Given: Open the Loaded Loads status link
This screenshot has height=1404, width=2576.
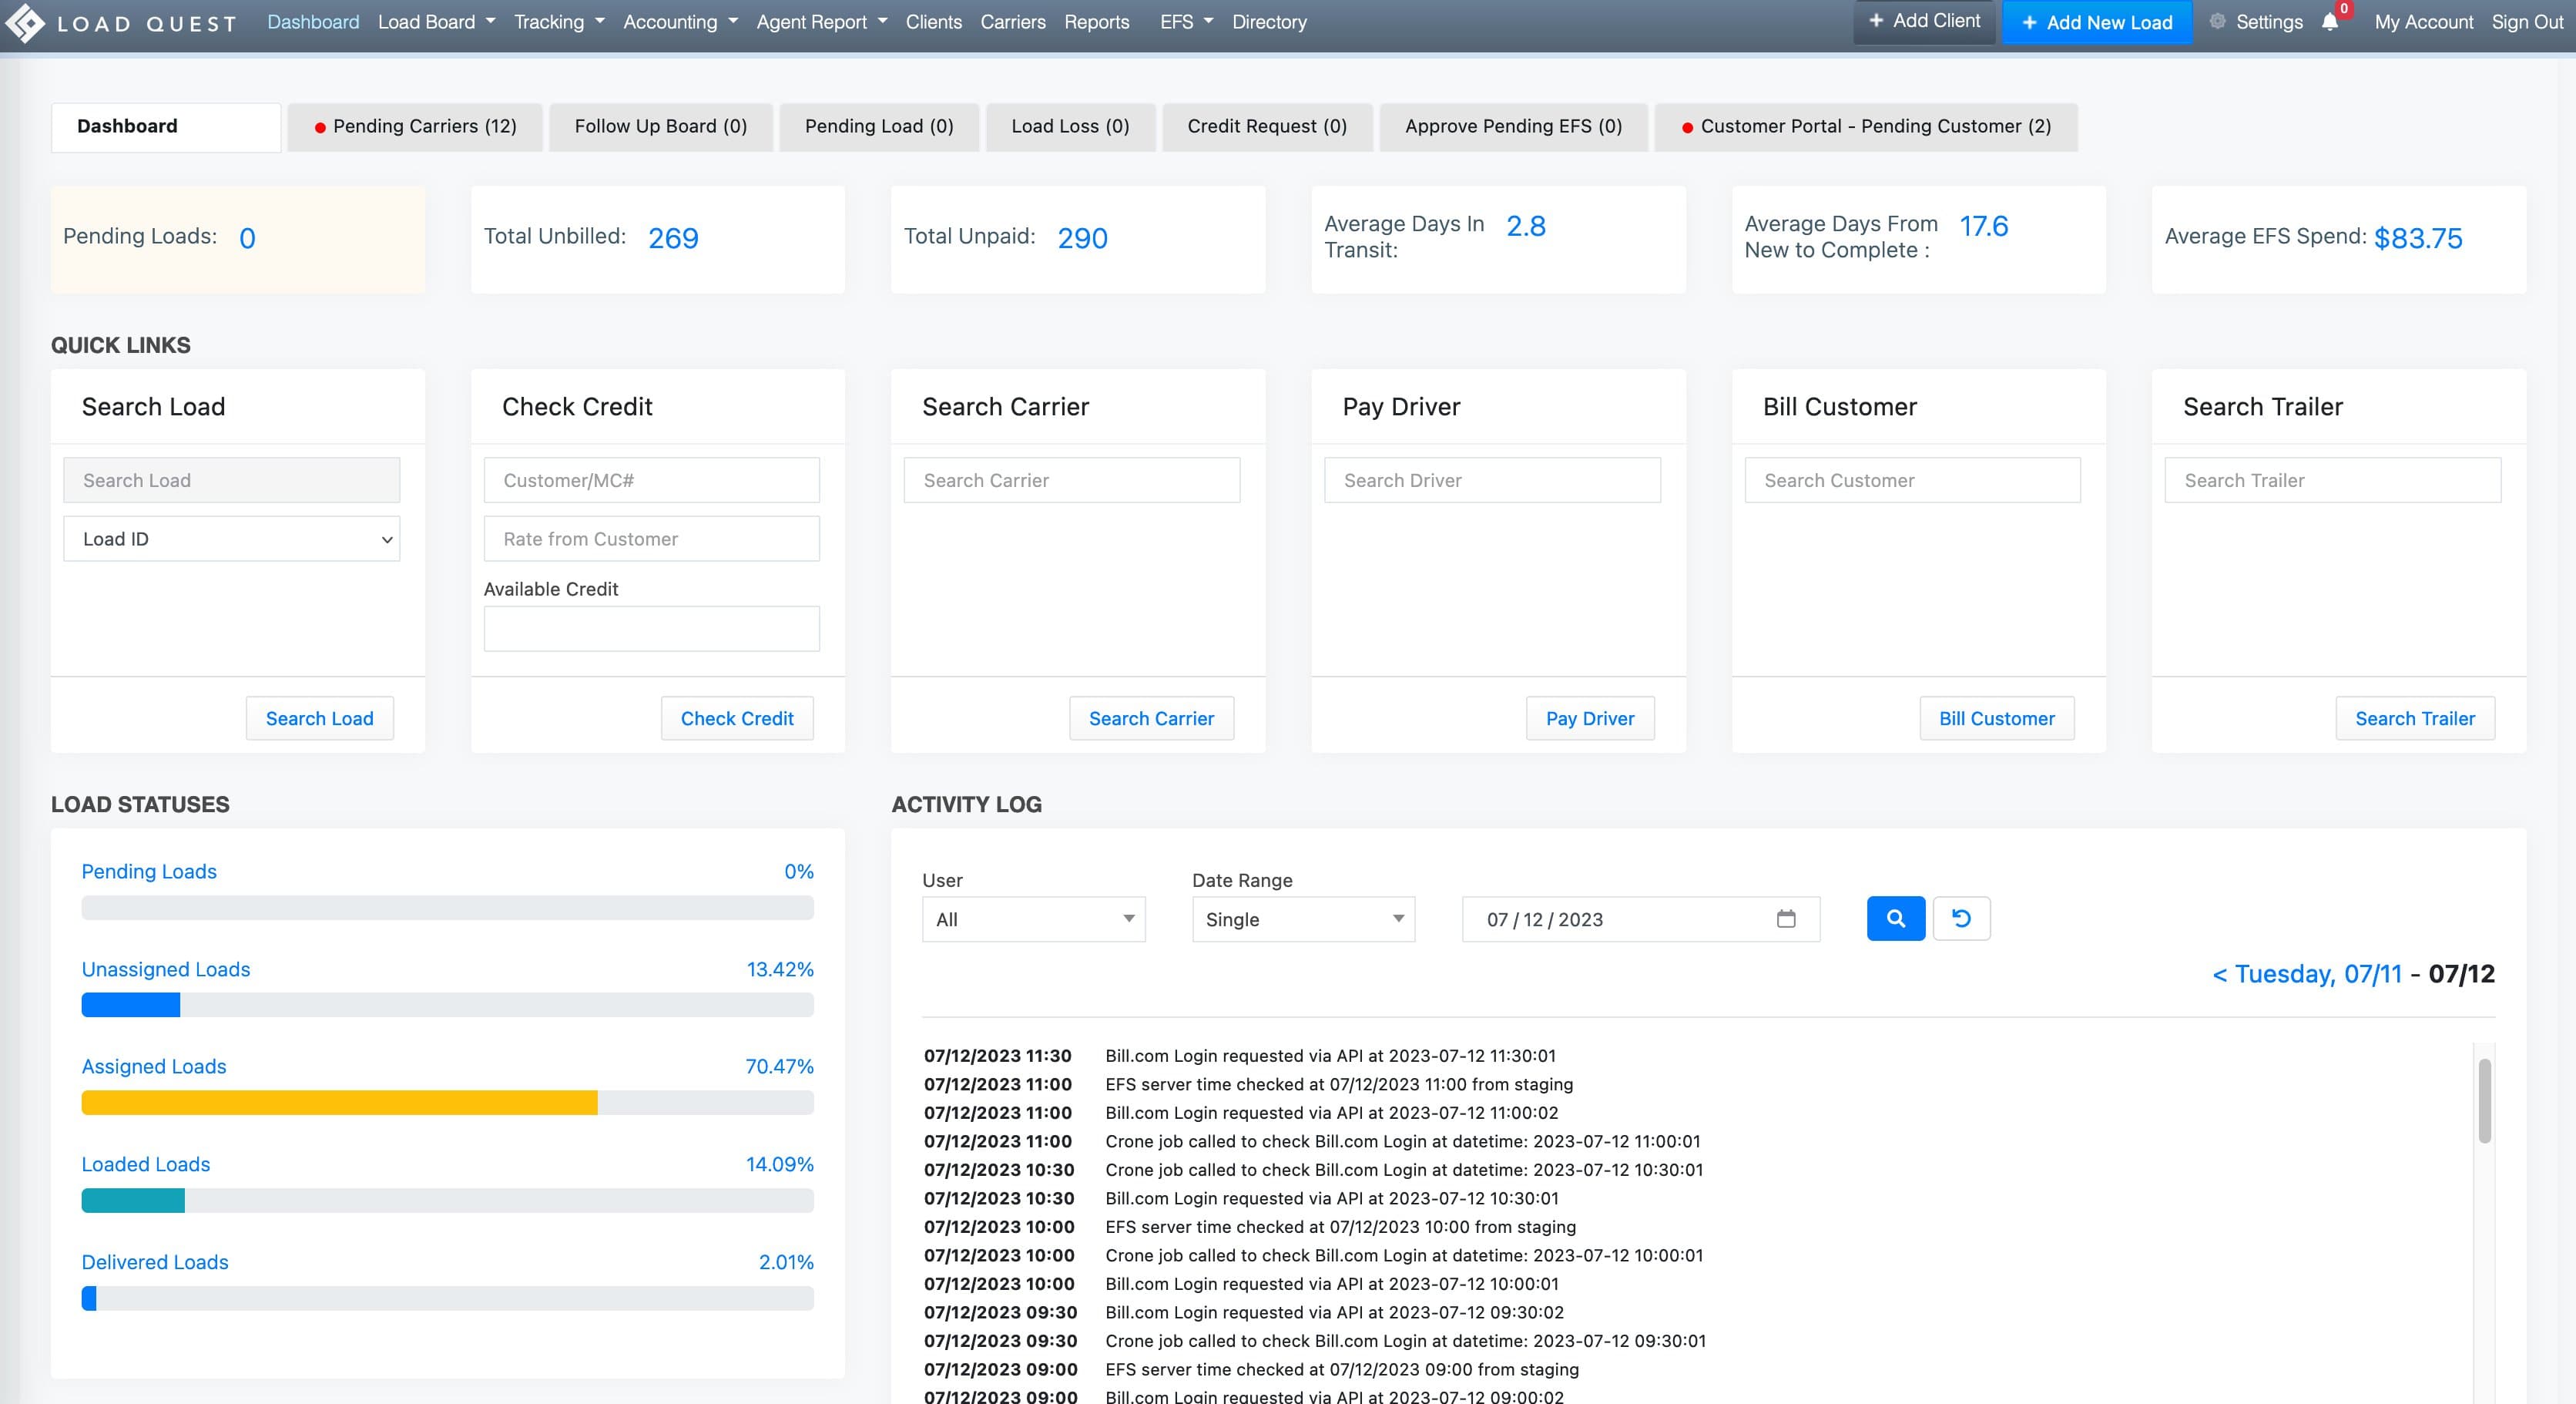Looking at the screenshot, I should point(146,1164).
